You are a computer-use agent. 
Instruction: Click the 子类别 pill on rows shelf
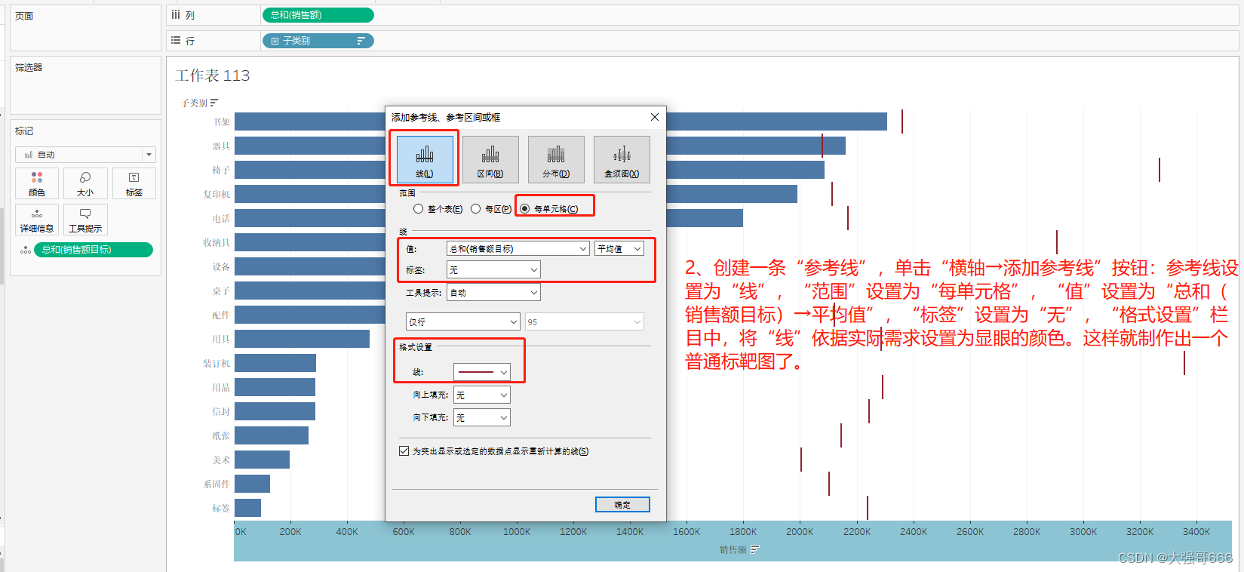pyautogui.click(x=318, y=41)
